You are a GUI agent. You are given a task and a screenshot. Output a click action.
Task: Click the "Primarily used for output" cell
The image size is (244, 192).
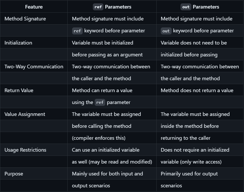click(x=189, y=174)
